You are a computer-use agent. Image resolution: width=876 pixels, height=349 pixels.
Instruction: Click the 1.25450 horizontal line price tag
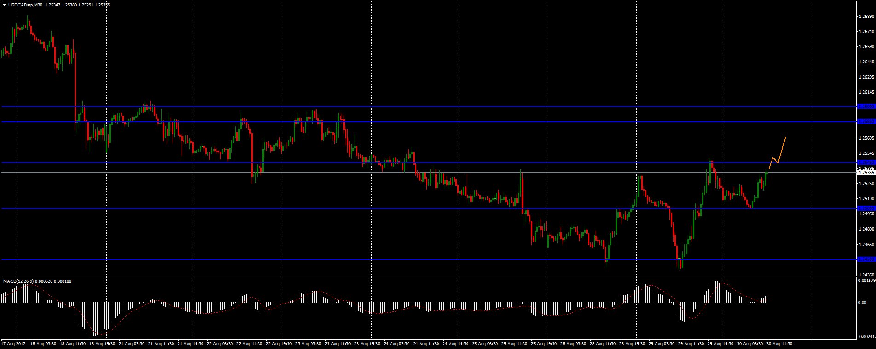(866, 163)
